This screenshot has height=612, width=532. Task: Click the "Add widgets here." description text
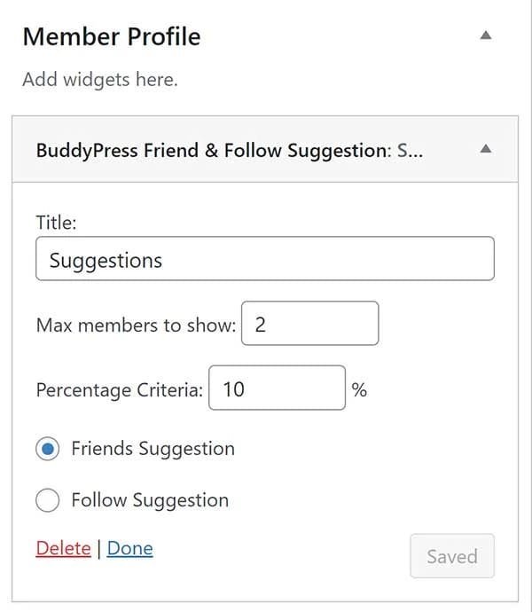tap(99, 80)
